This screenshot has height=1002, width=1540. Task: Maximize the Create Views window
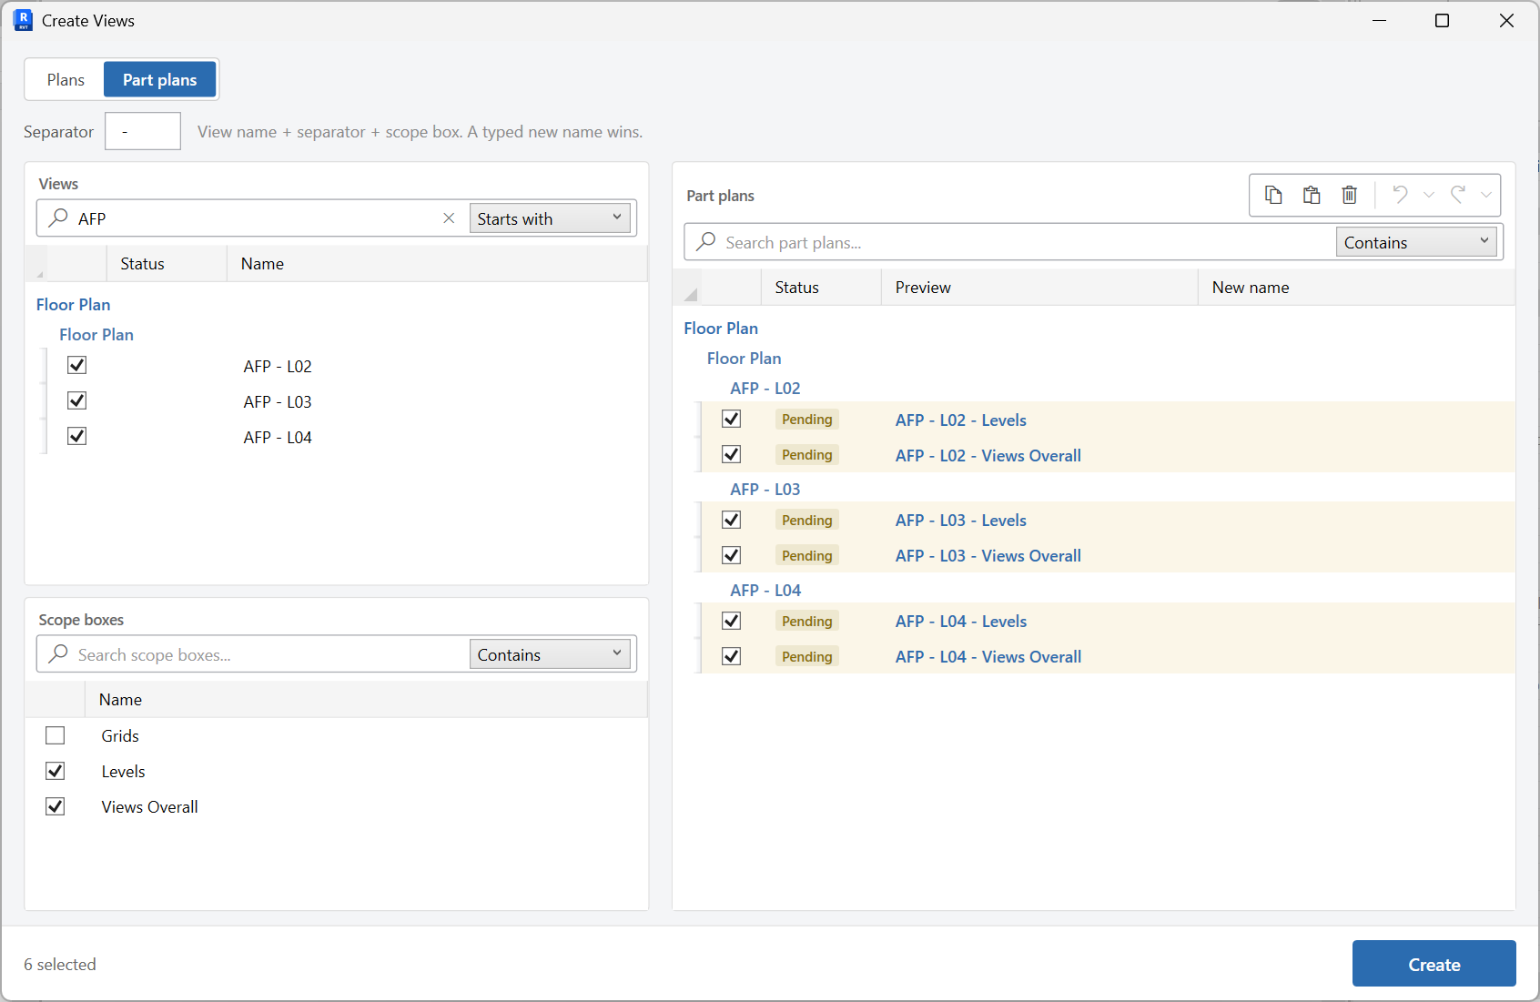pos(1442,20)
